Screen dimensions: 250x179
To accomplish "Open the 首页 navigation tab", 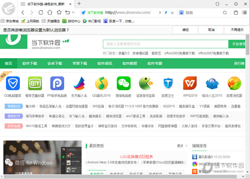I will pos(8,64).
